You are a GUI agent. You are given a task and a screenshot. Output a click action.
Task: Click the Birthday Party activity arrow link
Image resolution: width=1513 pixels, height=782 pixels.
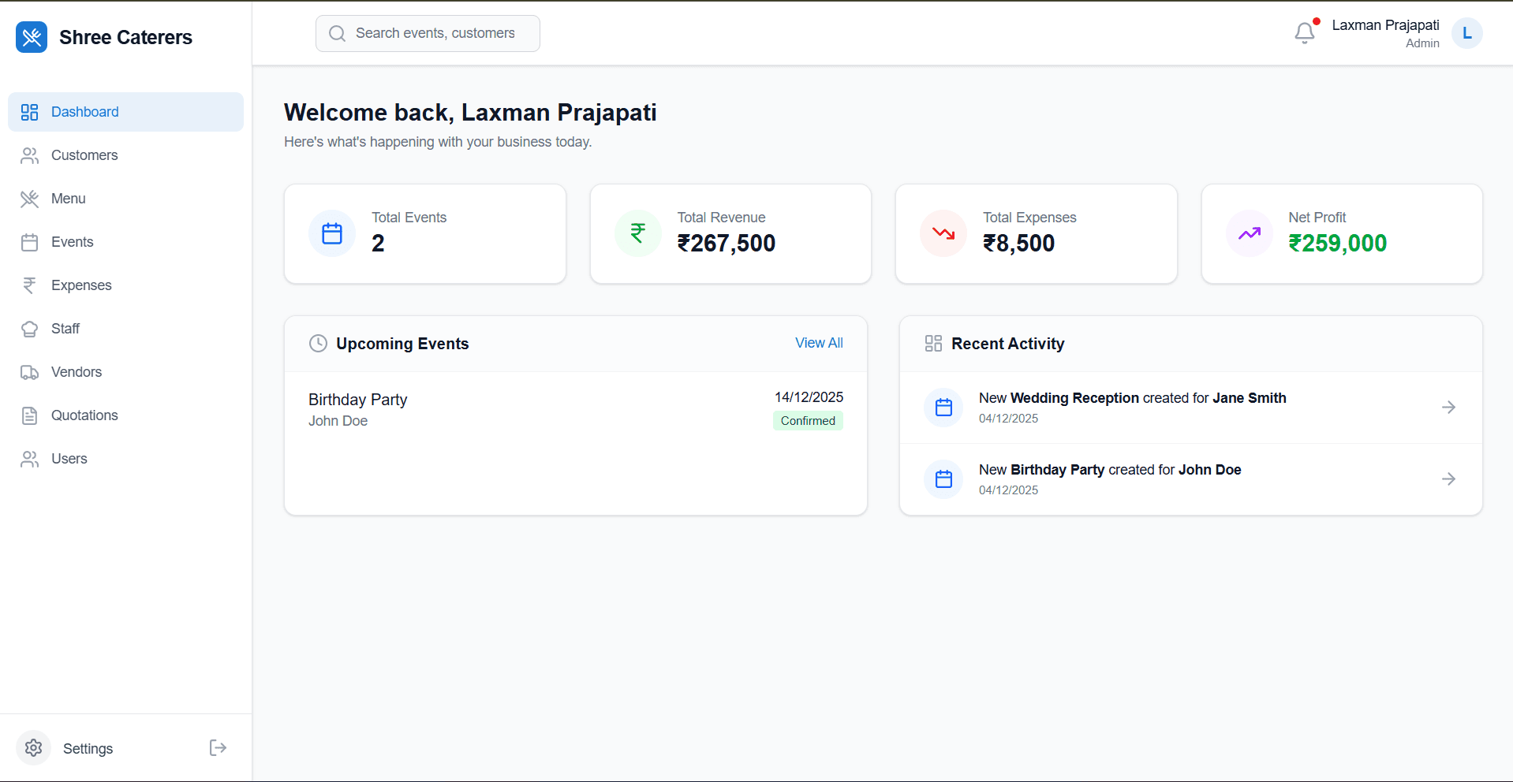[1448, 479]
